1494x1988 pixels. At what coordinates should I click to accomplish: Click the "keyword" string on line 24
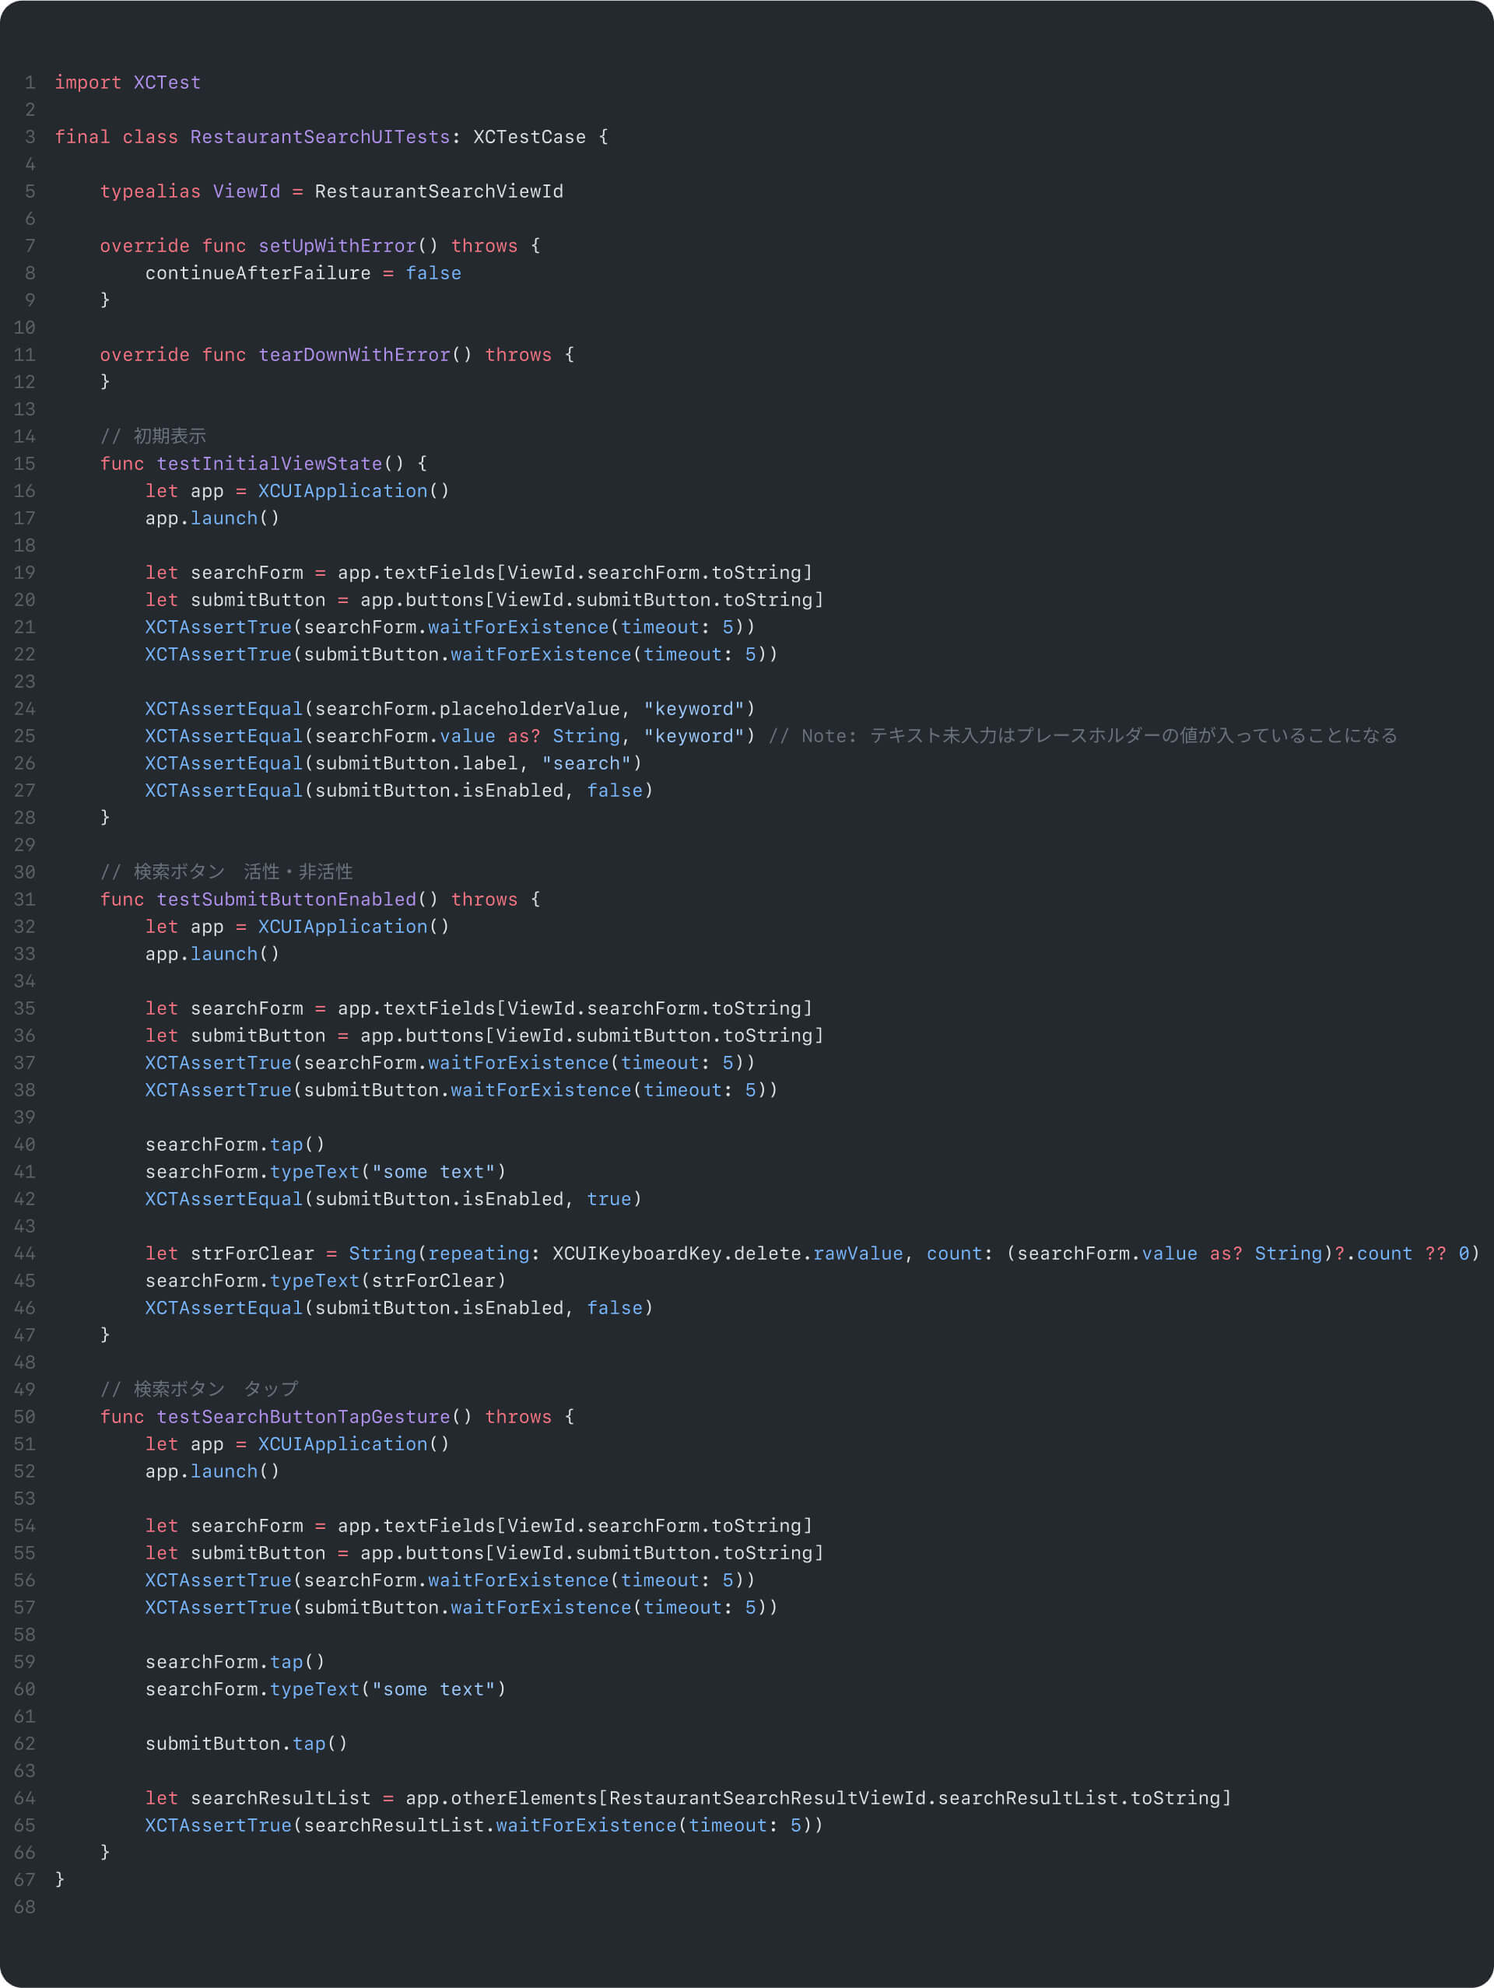pyautogui.click(x=693, y=709)
